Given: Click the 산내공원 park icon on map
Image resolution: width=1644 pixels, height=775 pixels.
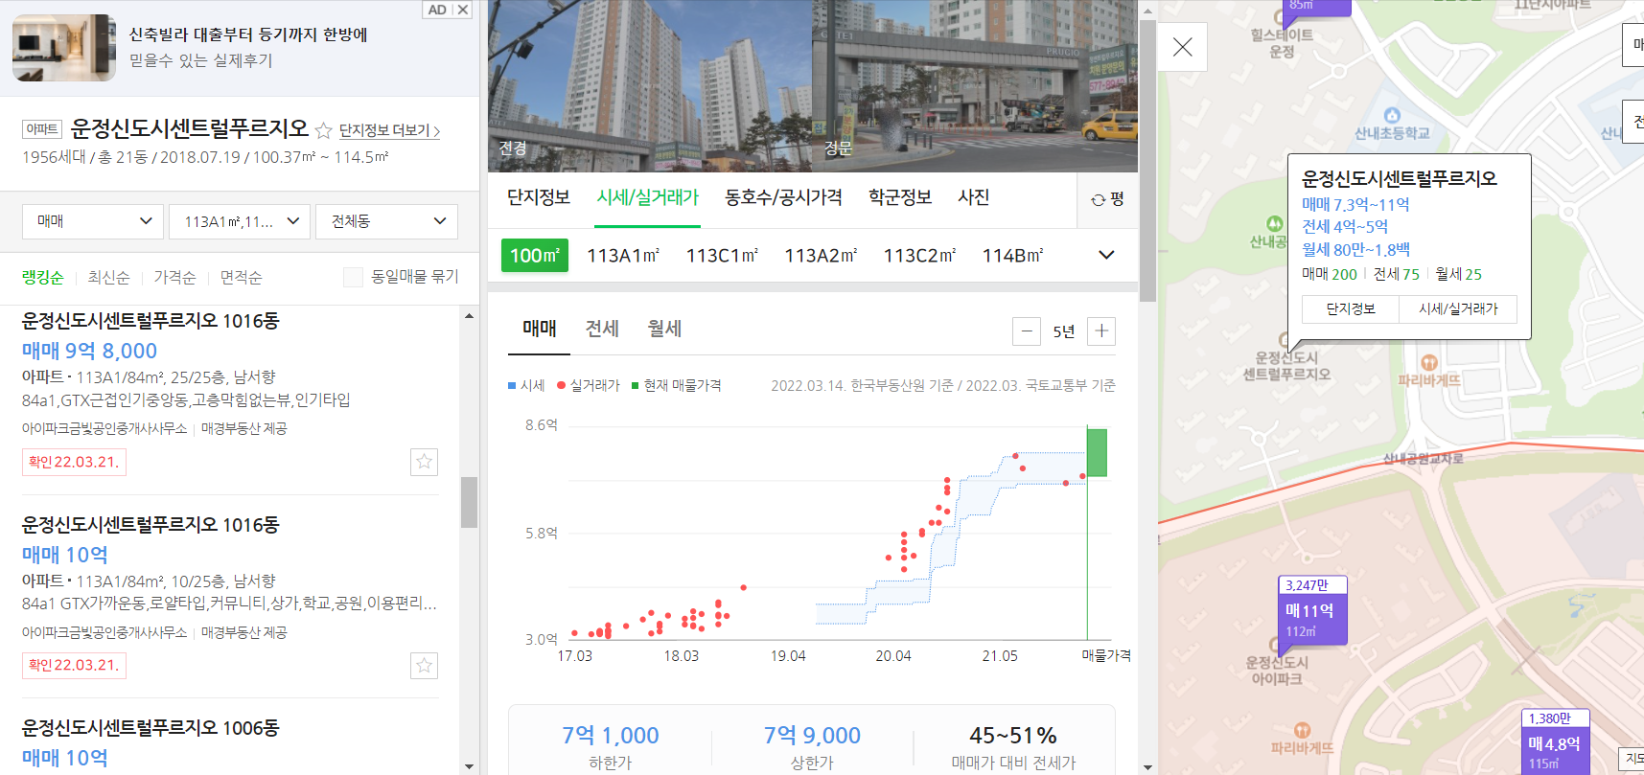Looking at the screenshot, I should pos(1275,224).
